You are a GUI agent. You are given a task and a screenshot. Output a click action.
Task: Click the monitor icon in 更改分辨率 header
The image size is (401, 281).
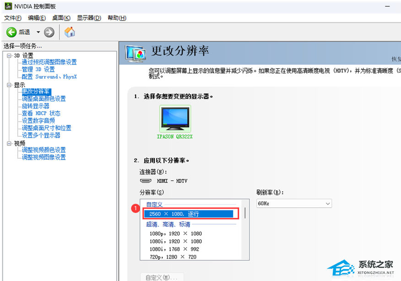pos(135,53)
